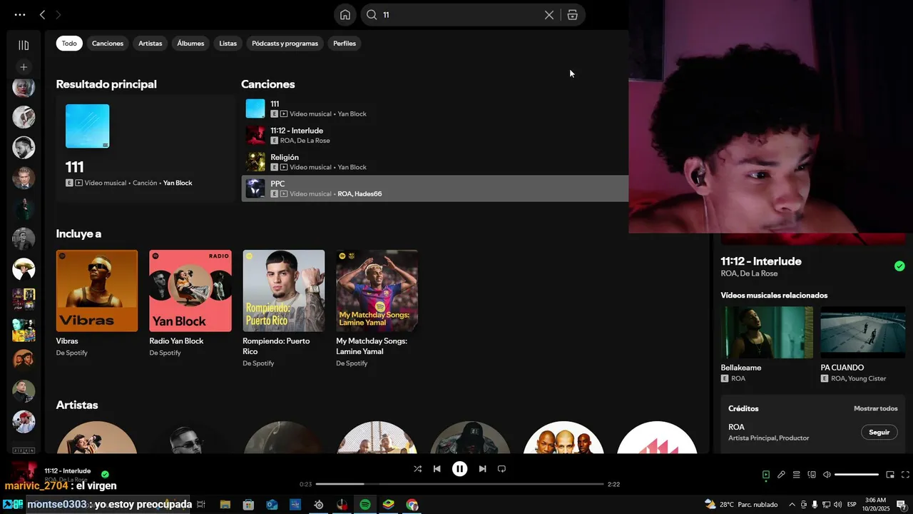Open the first artist result thumbnail

97,437
